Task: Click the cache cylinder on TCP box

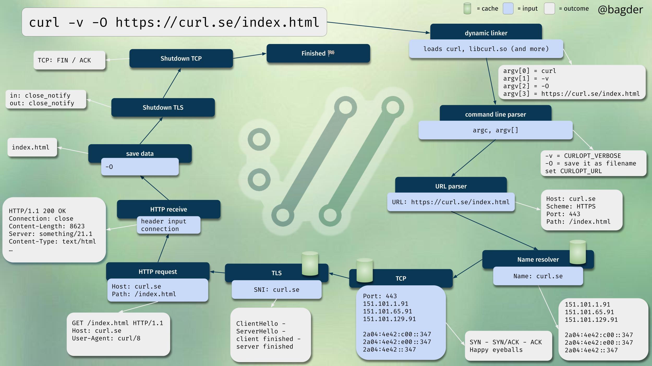Action: click(364, 270)
